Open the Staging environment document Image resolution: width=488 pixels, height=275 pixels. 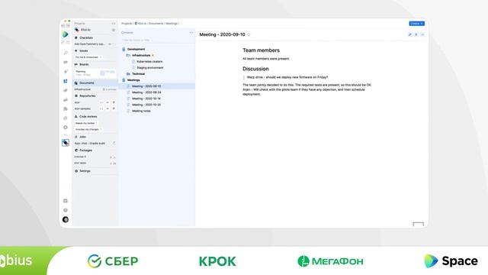click(x=149, y=68)
